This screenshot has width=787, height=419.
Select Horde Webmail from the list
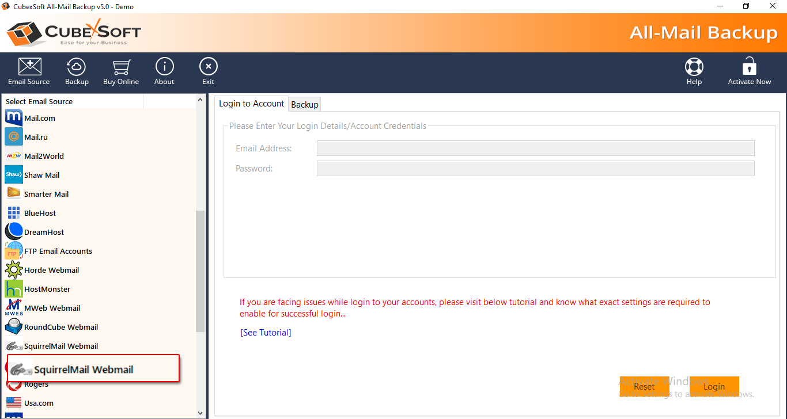[51, 270]
